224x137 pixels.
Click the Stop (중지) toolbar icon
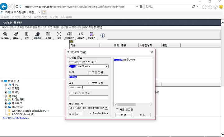click(27, 35)
